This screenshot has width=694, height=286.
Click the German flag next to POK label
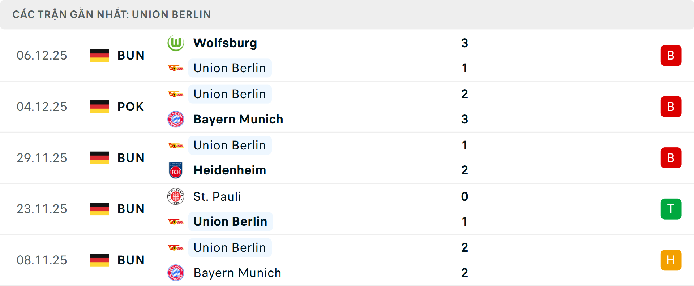tap(99, 107)
